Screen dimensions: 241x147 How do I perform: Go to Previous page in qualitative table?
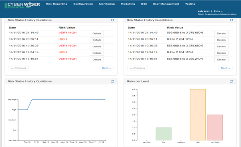pyautogui.click(x=18, y=68)
